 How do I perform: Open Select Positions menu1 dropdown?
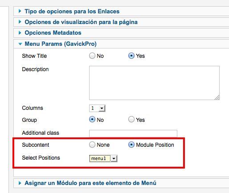click(x=103, y=158)
